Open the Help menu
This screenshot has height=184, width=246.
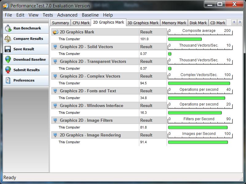[108, 15]
